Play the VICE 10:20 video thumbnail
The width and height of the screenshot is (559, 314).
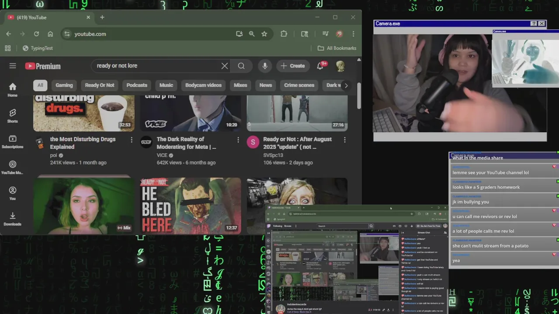click(190, 113)
